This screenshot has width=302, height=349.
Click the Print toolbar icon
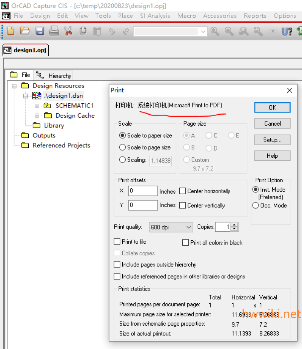[x=54, y=31]
